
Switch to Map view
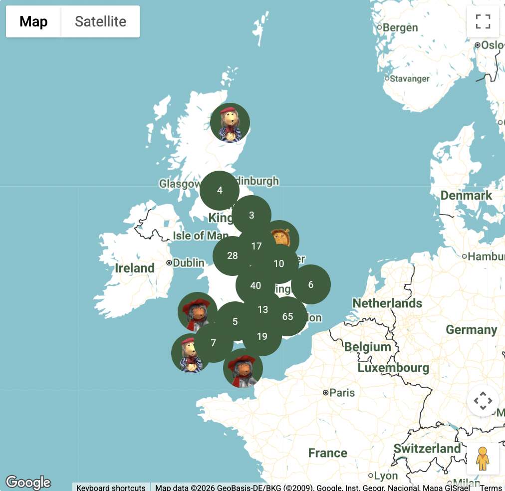tap(33, 21)
